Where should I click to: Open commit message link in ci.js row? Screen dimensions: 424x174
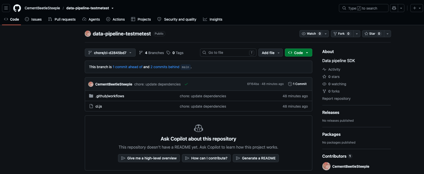[203, 106]
